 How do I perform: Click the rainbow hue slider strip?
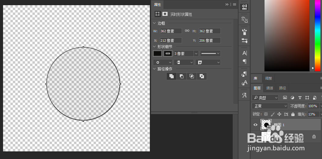click(317, 36)
